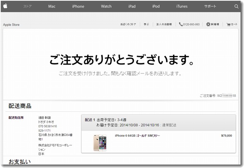Click the Apple Store link
This screenshot has width=244, height=168.
point(11,25)
